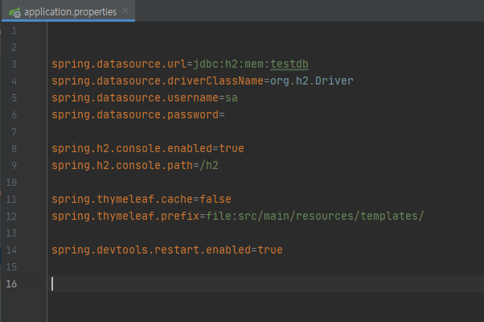Place the caret on empty line 13
This screenshot has width=484, height=322.
pos(265,233)
